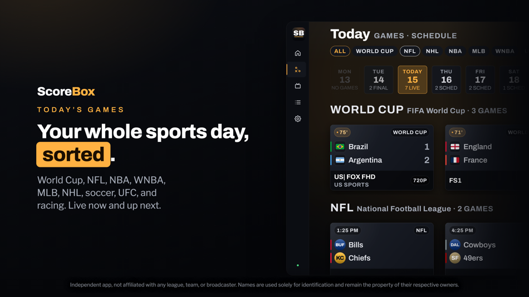Click the 4:25 PM kickoff time
The image size is (529, 297).
pos(462,231)
